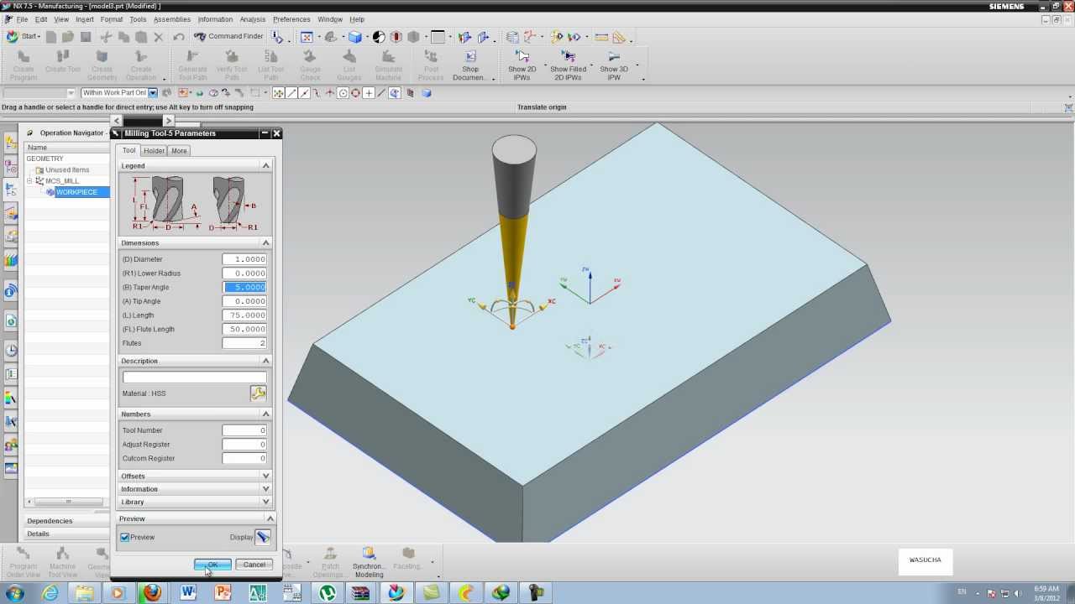Viewport: 1075px width, 604px height.
Task: Collapse the Legend section
Action: click(x=265, y=165)
